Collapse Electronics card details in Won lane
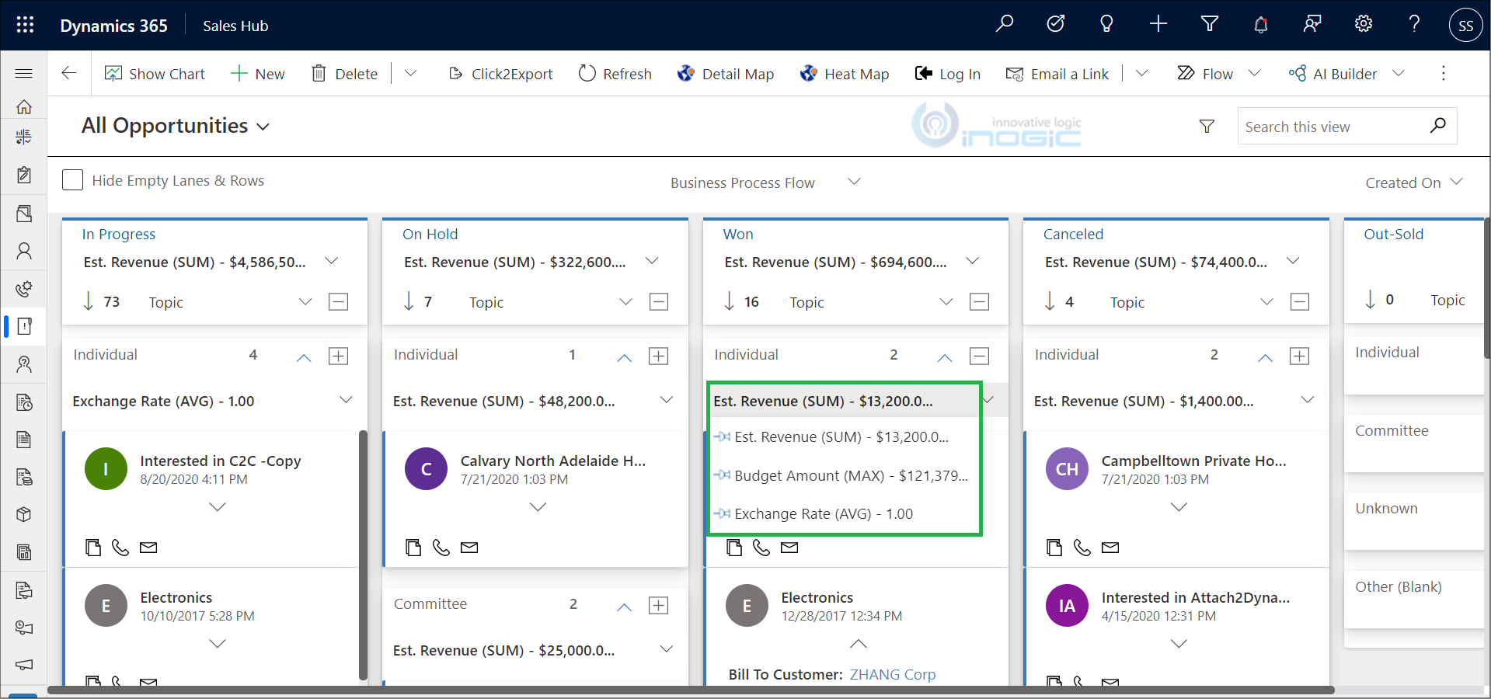The width and height of the screenshot is (1491, 699). (859, 643)
